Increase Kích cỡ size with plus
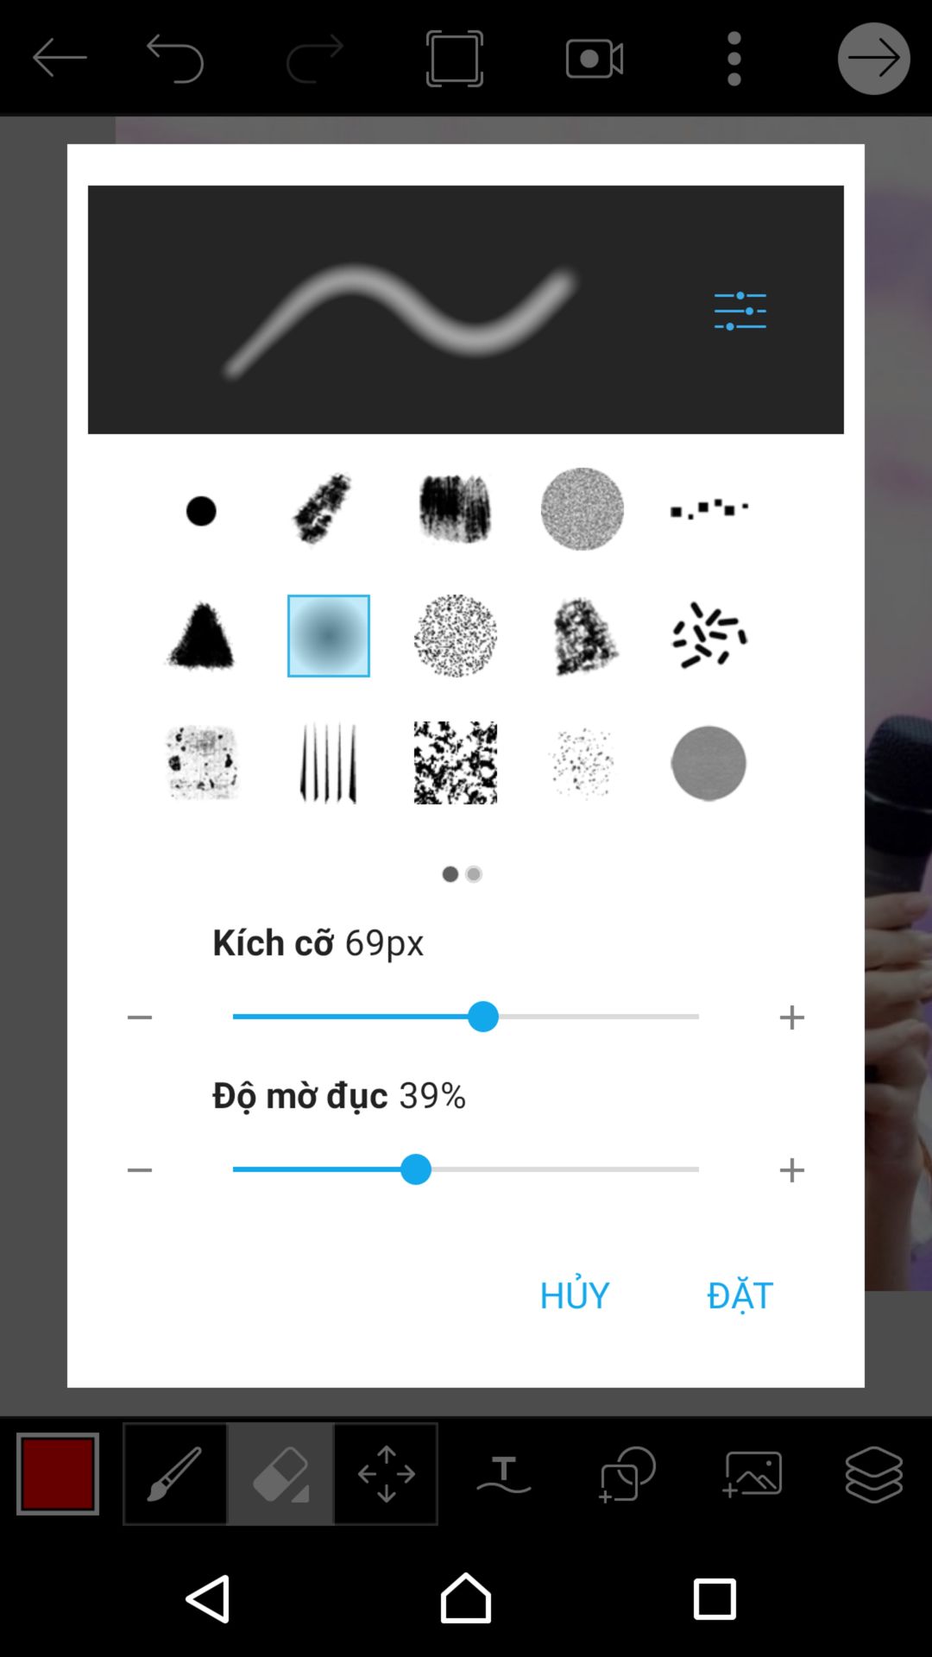 click(792, 1018)
